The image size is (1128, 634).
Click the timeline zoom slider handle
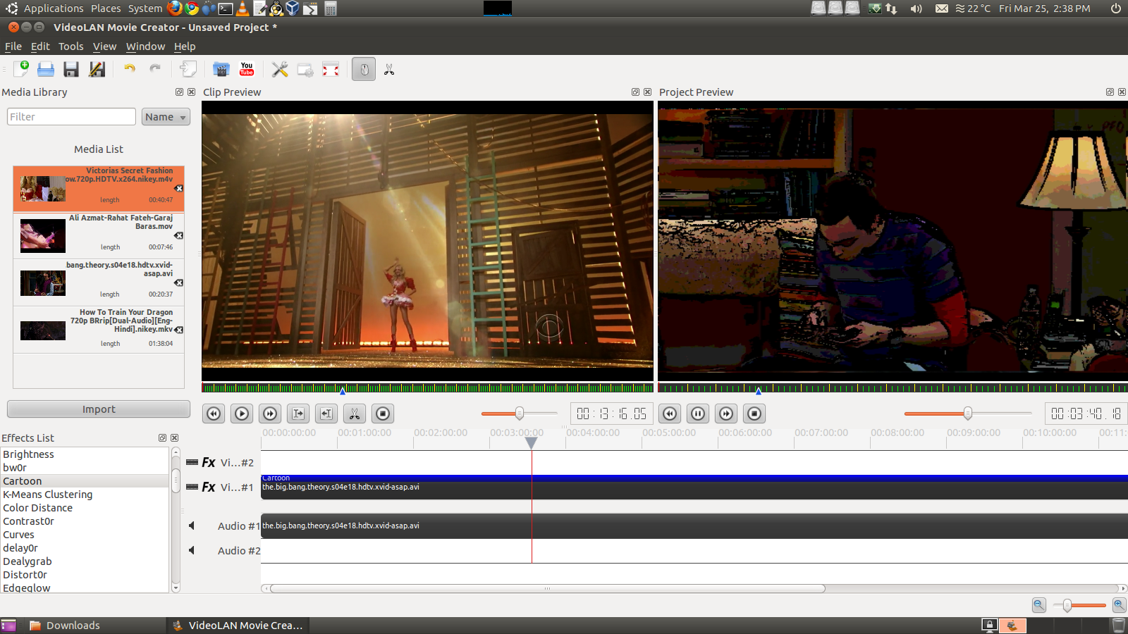point(1067,605)
